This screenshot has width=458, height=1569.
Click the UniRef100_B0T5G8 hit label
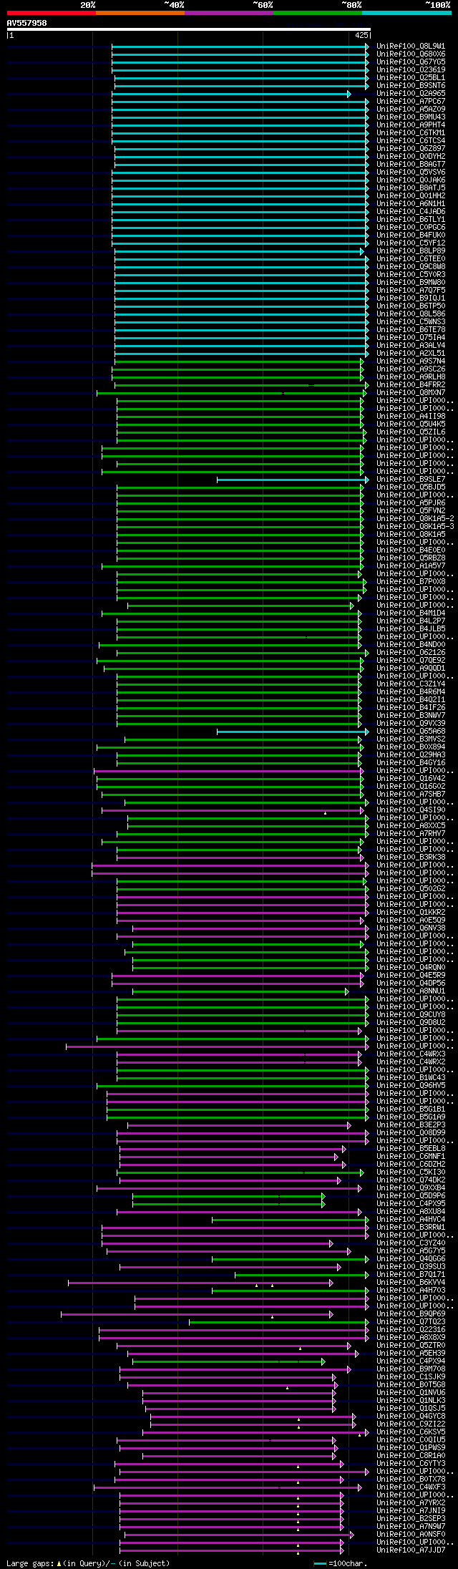411,1385
